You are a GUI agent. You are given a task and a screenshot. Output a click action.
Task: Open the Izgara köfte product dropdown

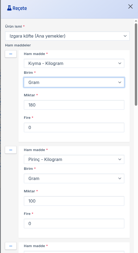tap(67, 36)
